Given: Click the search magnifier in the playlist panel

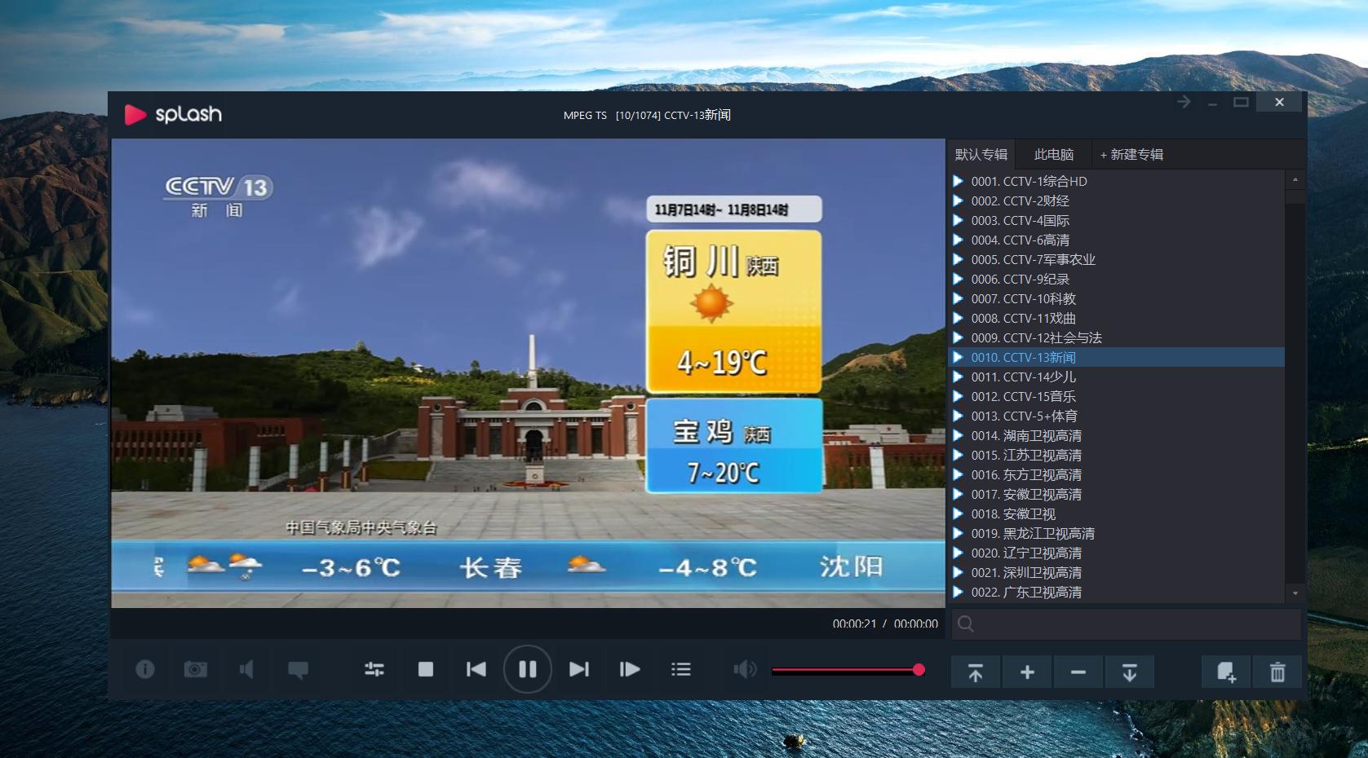Looking at the screenshot, I should [x=966, y=624].
